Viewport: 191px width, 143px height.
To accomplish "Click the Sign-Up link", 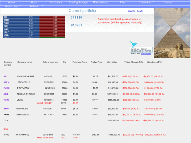I will (131, 11).
